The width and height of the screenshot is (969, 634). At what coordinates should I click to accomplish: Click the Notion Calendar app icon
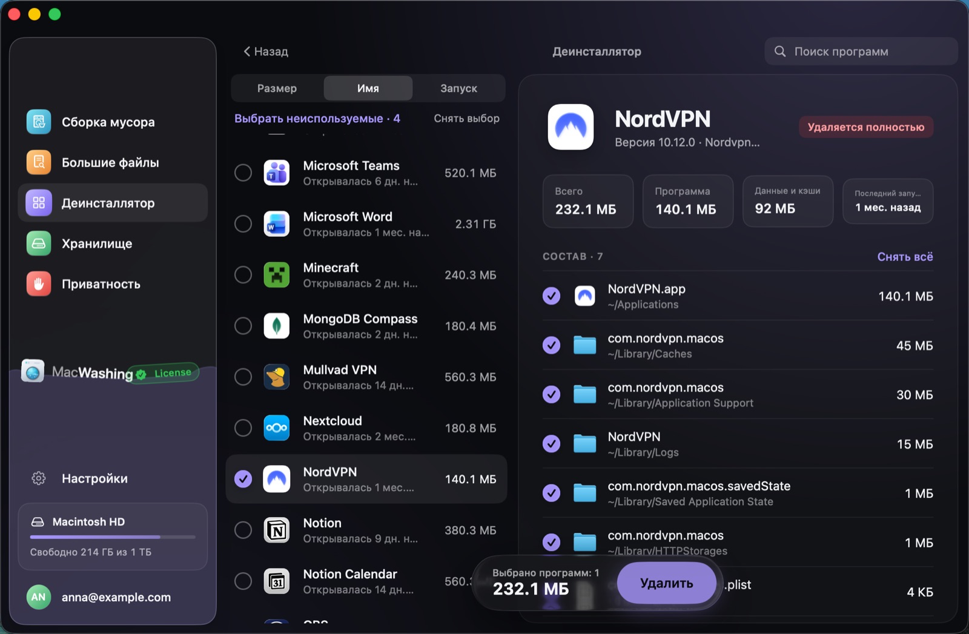277,581
